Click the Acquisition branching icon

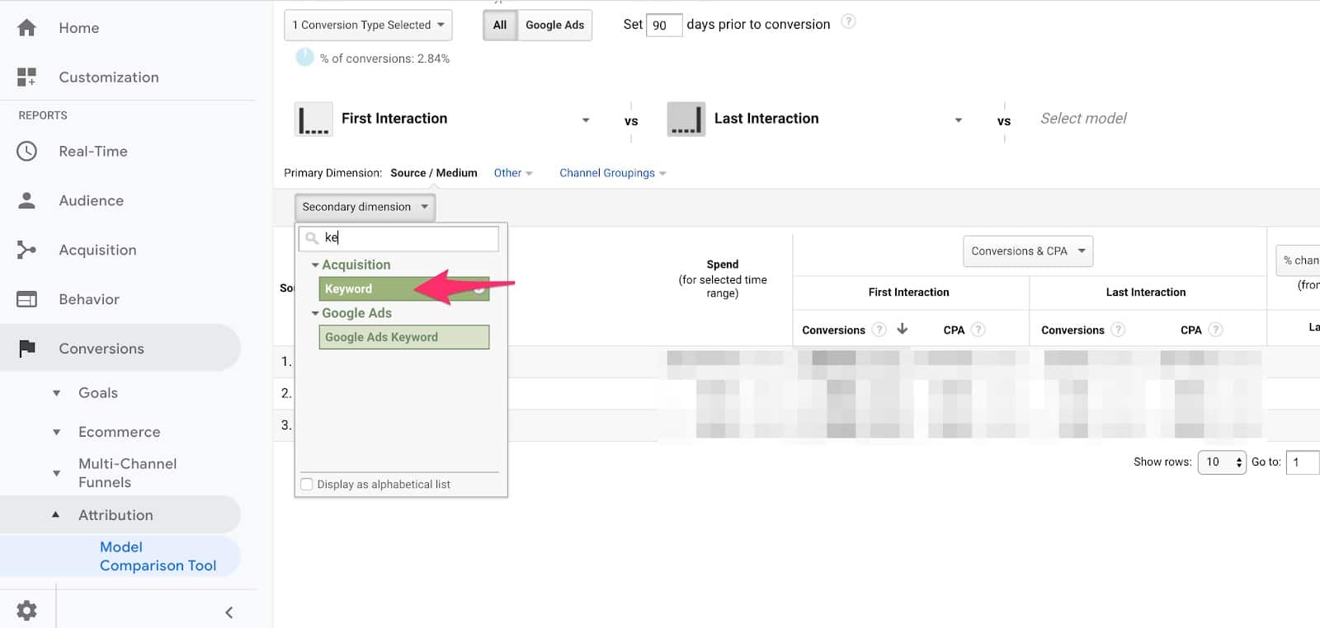pos(26,250)
